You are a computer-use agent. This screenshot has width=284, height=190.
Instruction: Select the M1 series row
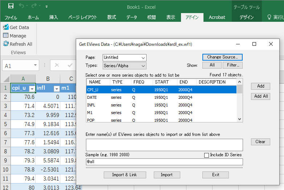(161, 113)
